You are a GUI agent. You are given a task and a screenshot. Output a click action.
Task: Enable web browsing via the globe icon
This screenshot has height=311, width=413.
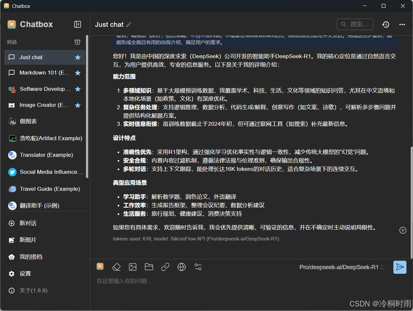tap(182, 267)
